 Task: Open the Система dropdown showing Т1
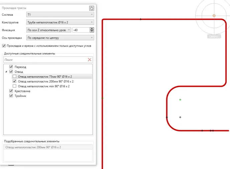pos(60,15)
